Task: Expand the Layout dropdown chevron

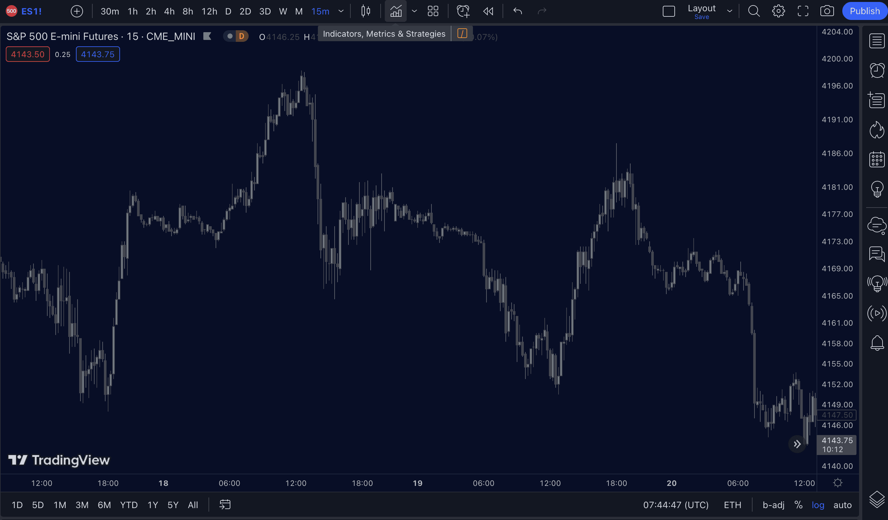Action: 729,11
